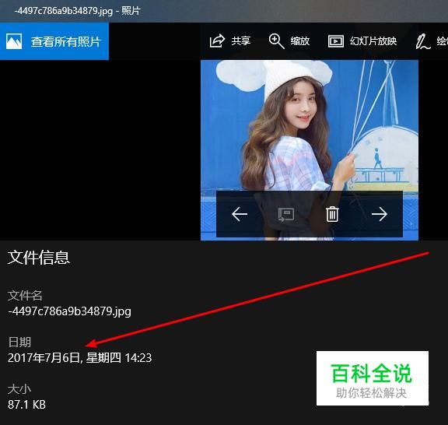448x425 pixels.
Task: Click the date value 2017年7月6日, 星期四 14:23
Action: tap(79, 358)
